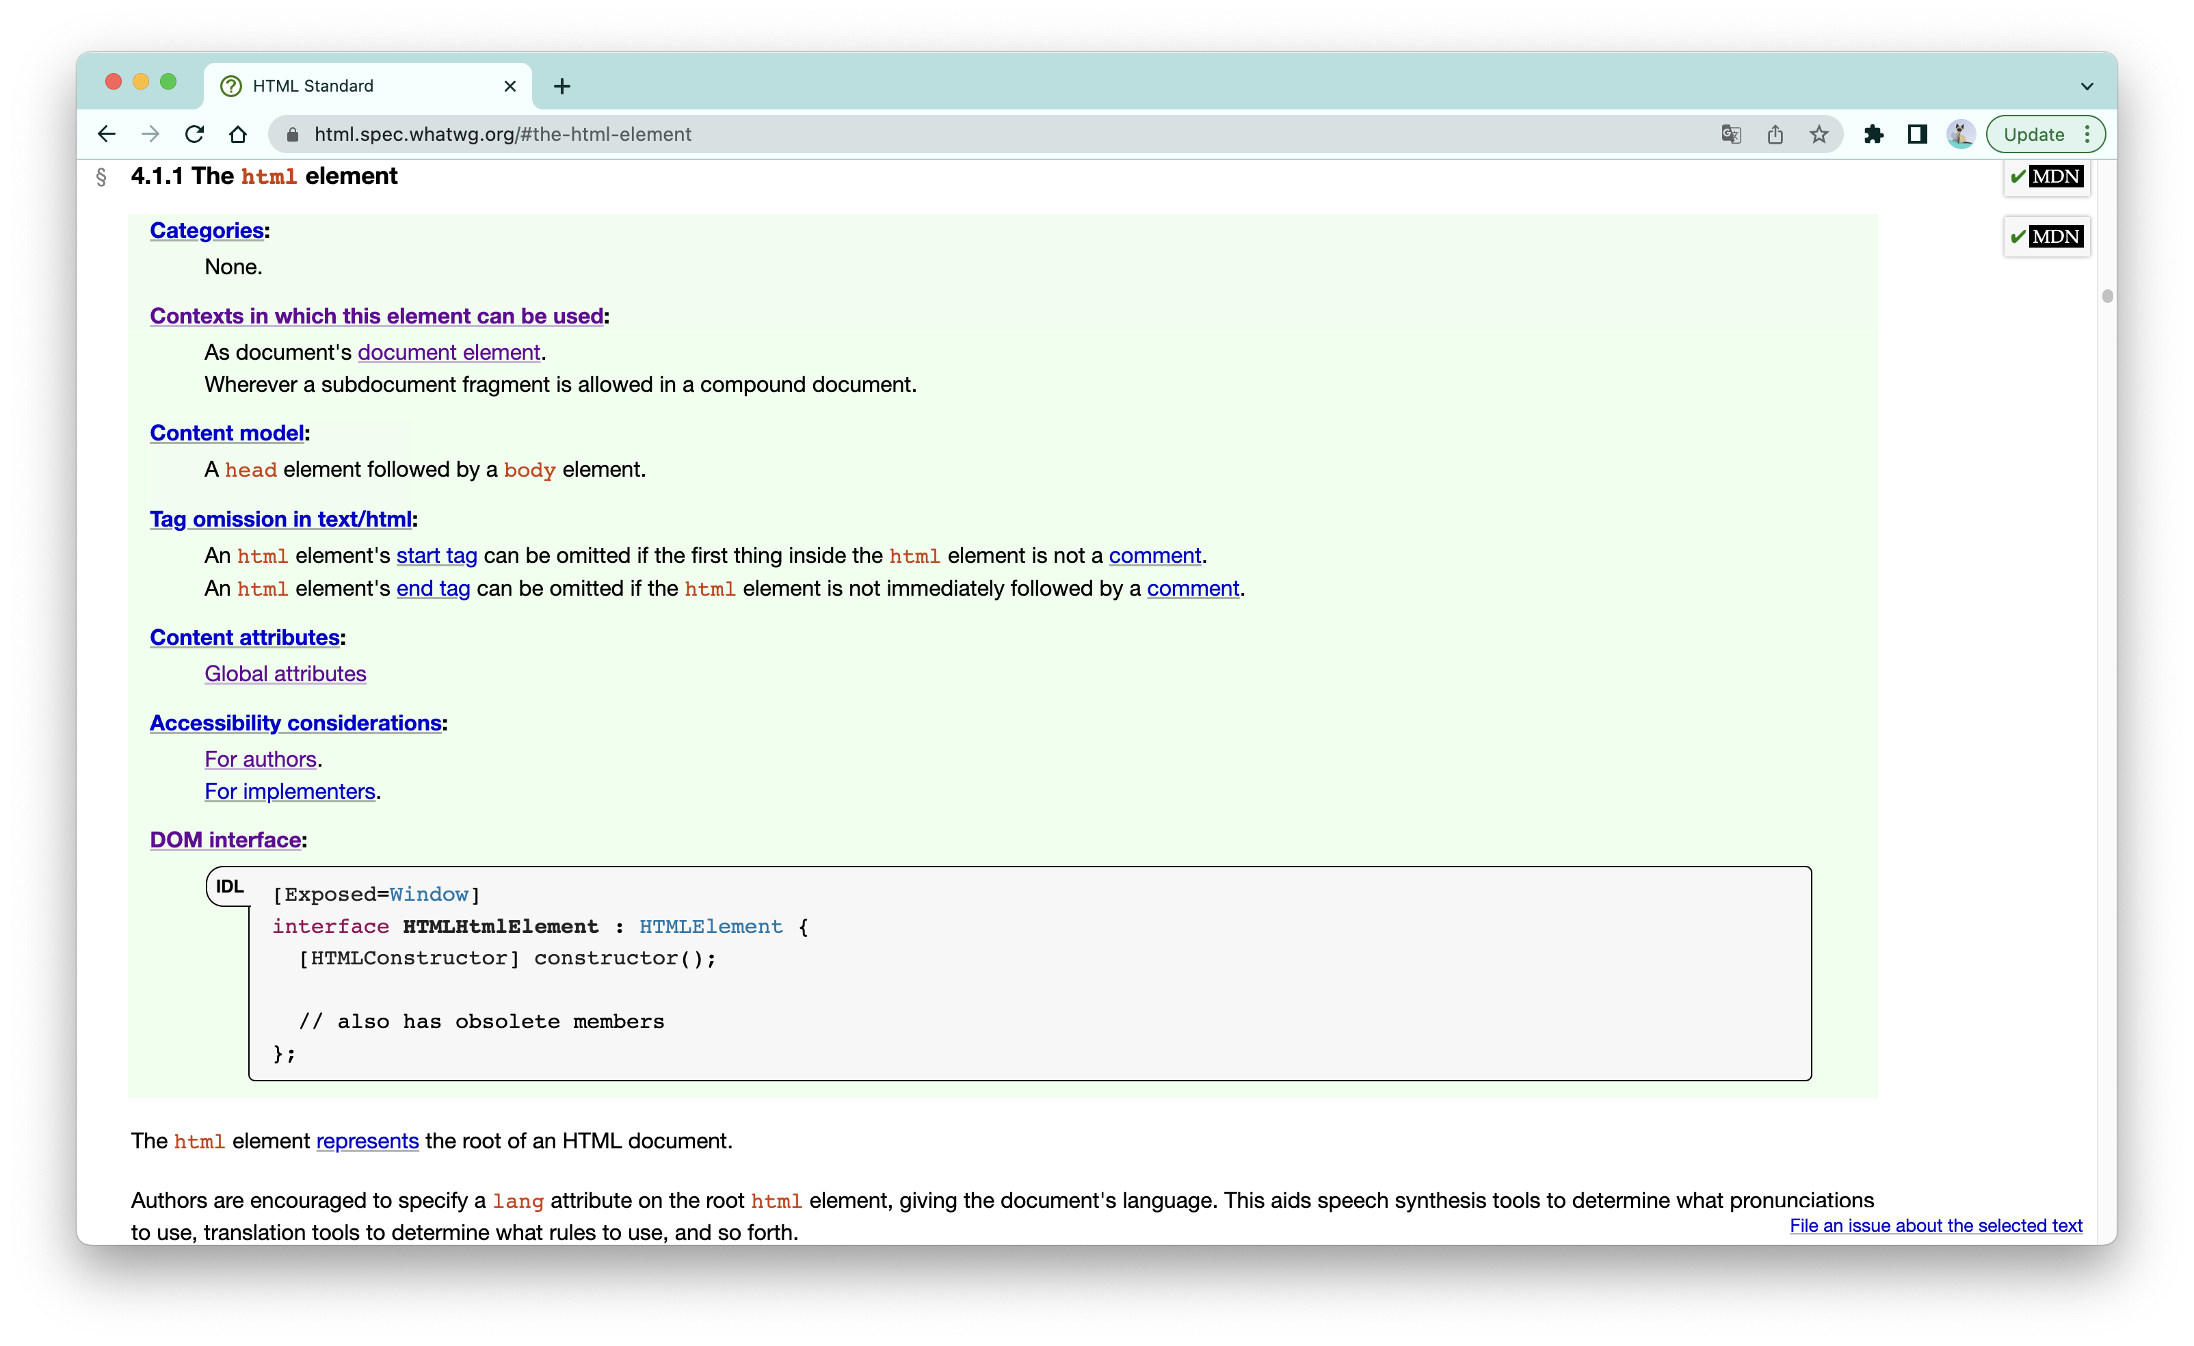Go back using the browser back arrow

(x=107, y=135)
